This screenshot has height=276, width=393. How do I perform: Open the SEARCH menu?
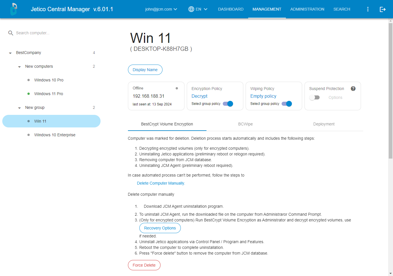tap(342, 9)
